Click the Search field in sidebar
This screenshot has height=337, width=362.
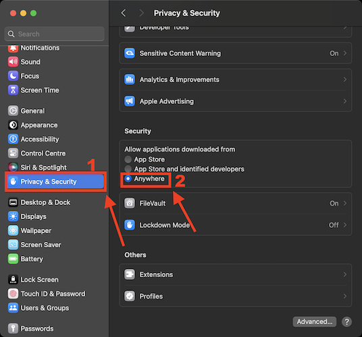click(55, 34)
